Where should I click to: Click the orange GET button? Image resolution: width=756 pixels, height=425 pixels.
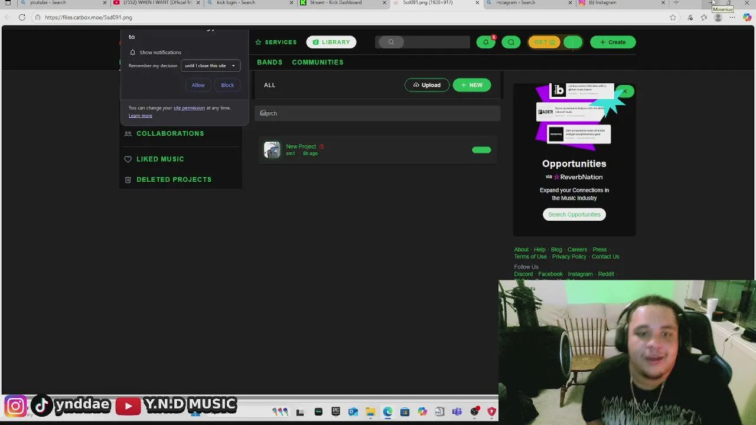(x=543, y=42)
